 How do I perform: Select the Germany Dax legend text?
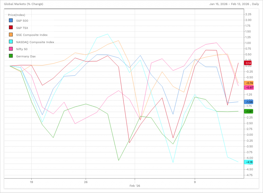pyautogui.click(x=26, y=56)
